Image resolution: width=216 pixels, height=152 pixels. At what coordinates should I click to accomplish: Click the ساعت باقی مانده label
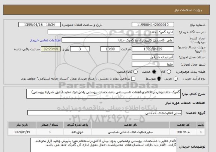[27, 49]
